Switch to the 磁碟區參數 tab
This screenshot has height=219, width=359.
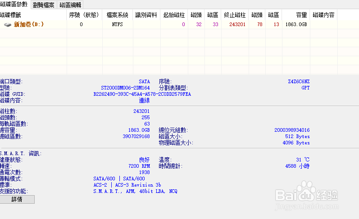(14, 4)
